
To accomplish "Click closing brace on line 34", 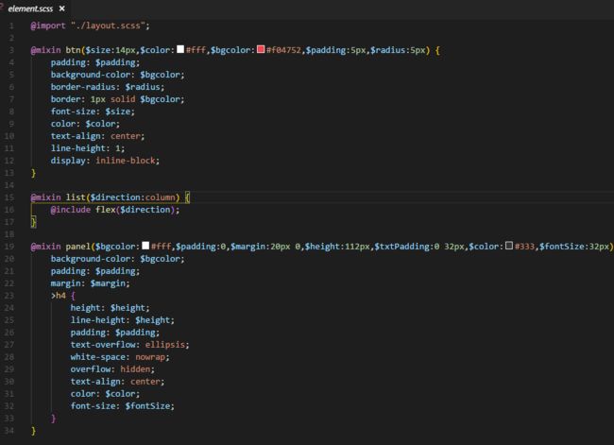I will (x=33, y=431).
